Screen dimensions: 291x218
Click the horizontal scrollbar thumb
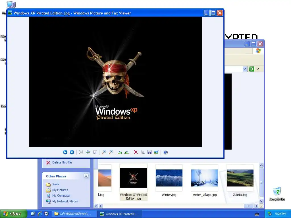pyautogui.click(x=249, y=206)
